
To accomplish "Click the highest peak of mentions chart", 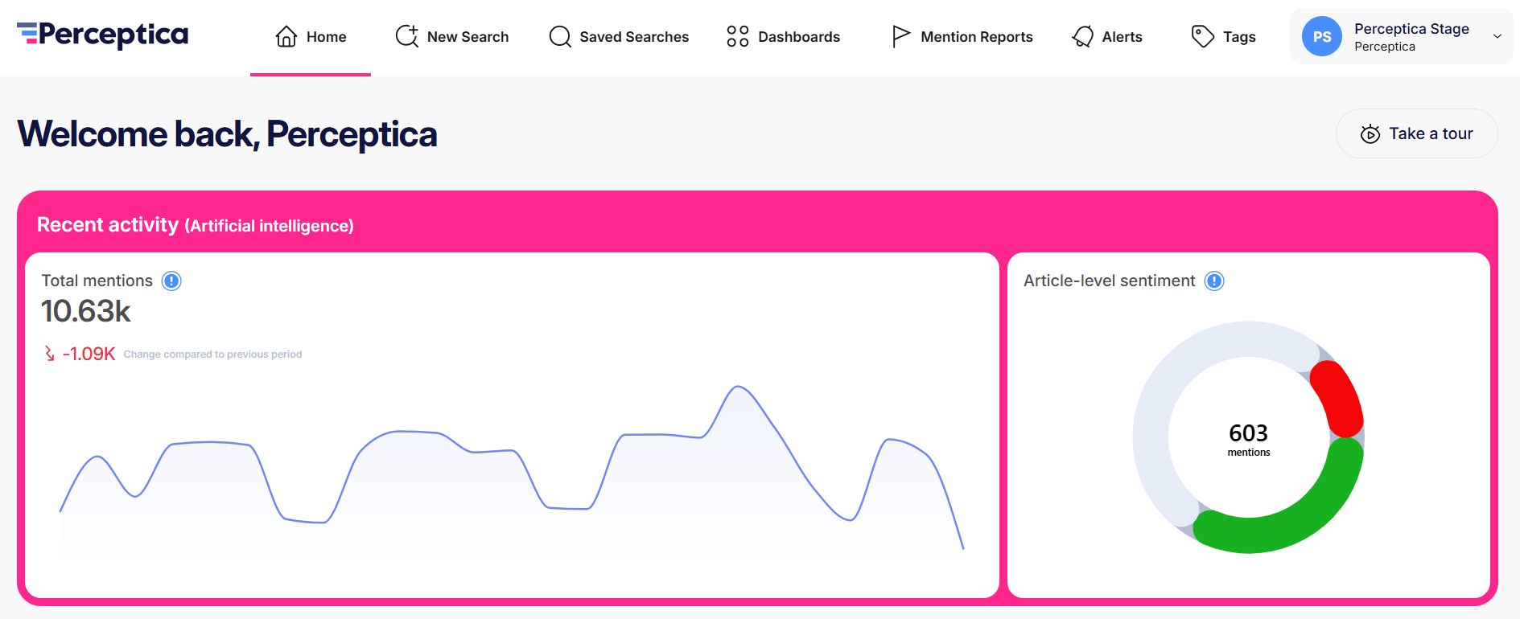I will pyautogui.click(x=737, y=387).
